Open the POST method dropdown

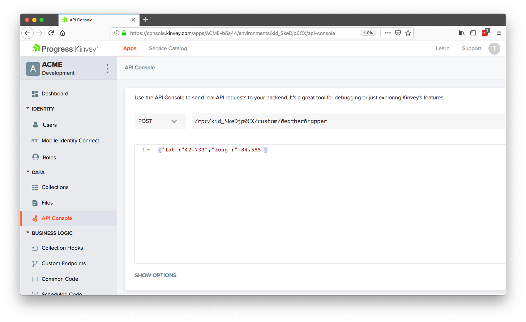tap(160, 121)
